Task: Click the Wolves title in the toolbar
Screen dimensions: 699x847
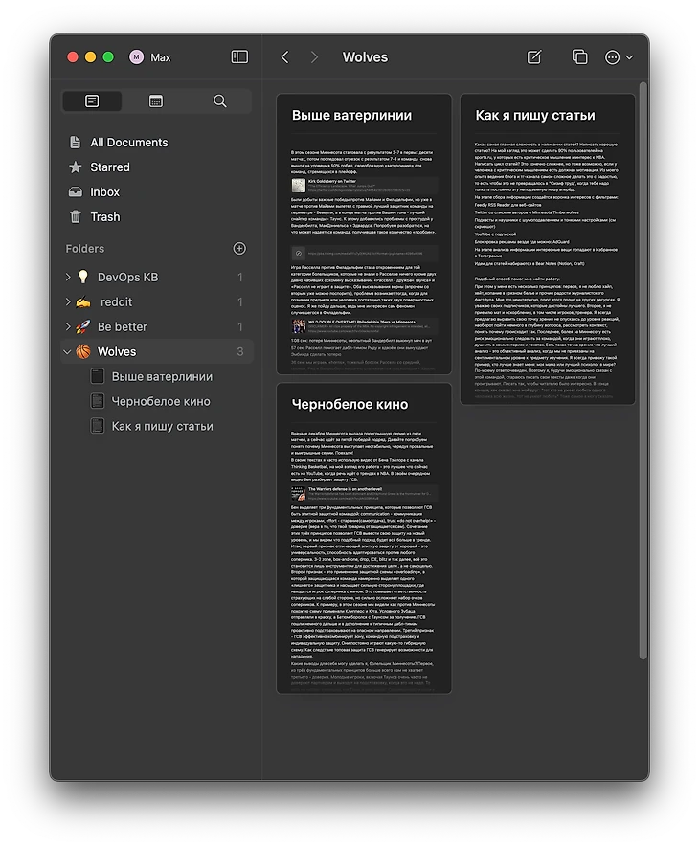Action: pos(365,57)
